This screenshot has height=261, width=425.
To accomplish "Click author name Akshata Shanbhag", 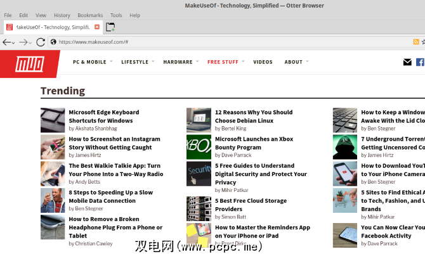I will pyautogui.click(x=96, y=129).
